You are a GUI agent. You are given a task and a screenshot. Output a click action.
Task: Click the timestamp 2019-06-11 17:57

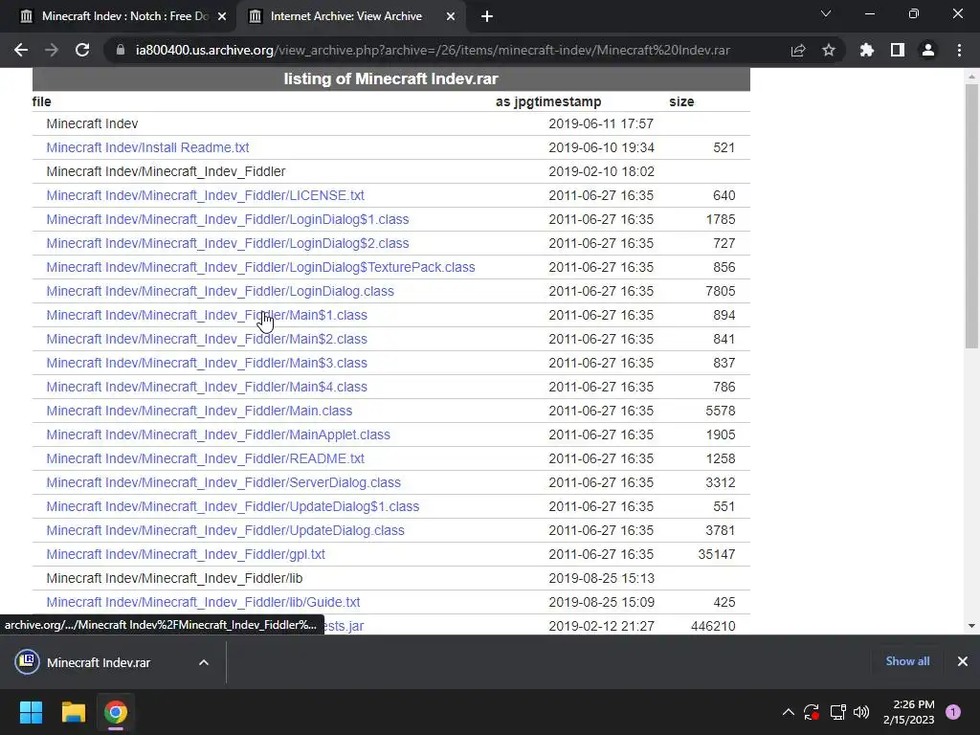(601, 123)
